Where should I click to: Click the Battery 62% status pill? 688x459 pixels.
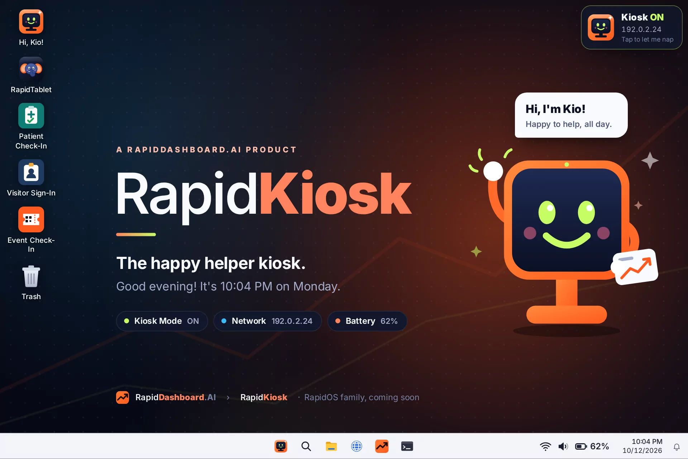click(x=367, y=321)
